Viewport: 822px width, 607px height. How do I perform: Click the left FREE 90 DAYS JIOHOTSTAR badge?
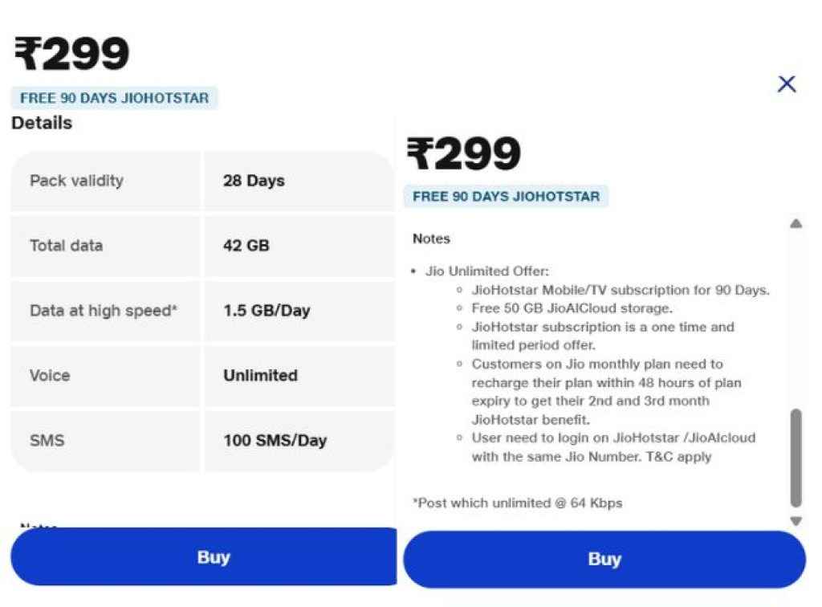[x=114, y=98]
